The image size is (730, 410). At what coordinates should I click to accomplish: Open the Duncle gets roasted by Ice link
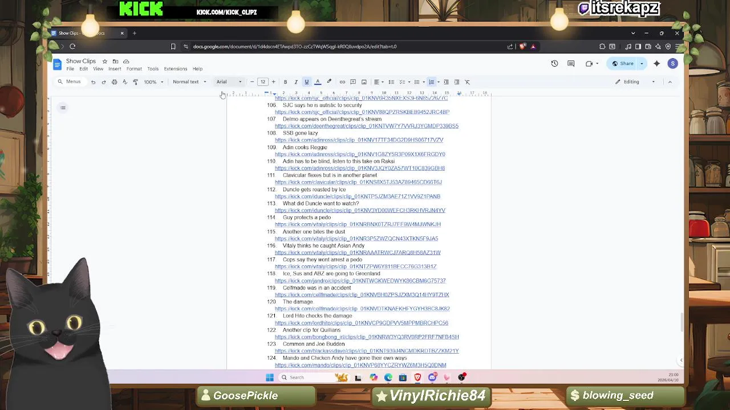(358, 196)
